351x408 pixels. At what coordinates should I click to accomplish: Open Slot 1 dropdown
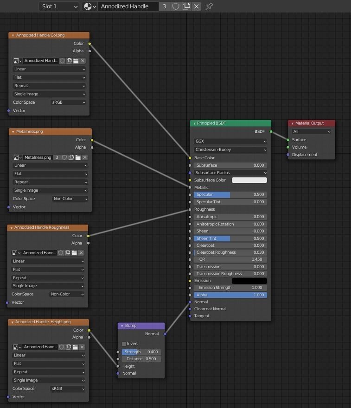point(59,6)
